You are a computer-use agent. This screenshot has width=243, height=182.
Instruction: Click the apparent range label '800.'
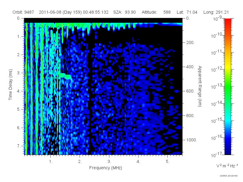click(190, 116)
